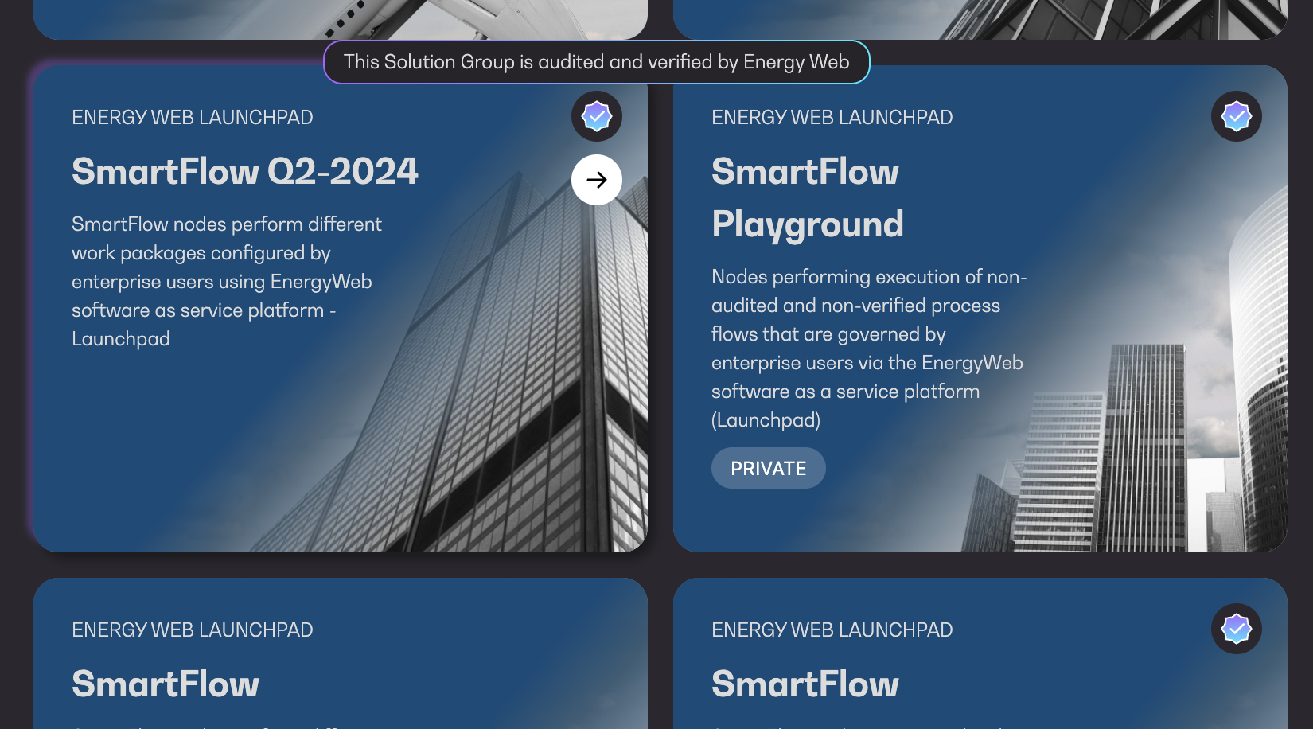Click the verified badge on bottom-right SmartFlow card

pyautogui.click(x=1236, y=629)
